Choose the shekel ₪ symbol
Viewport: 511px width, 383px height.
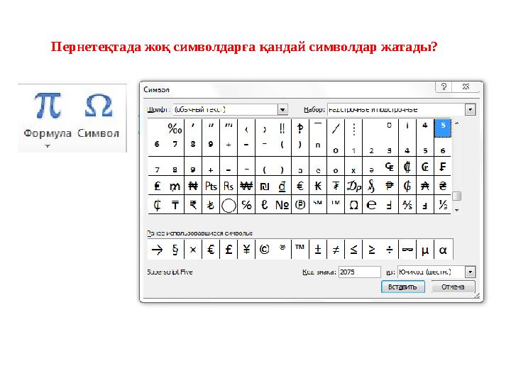[x=264, y=186]
